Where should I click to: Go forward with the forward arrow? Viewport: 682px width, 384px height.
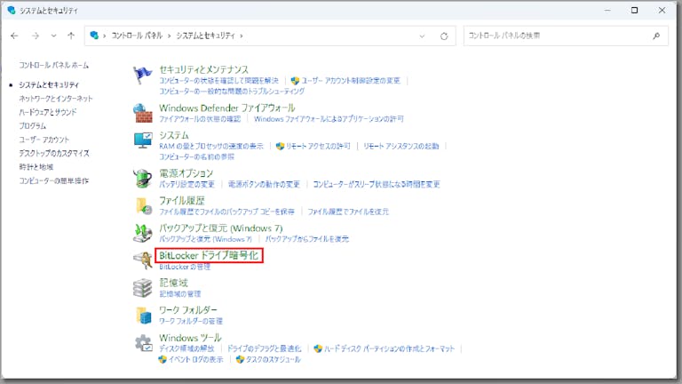click(x=36, y=36)
